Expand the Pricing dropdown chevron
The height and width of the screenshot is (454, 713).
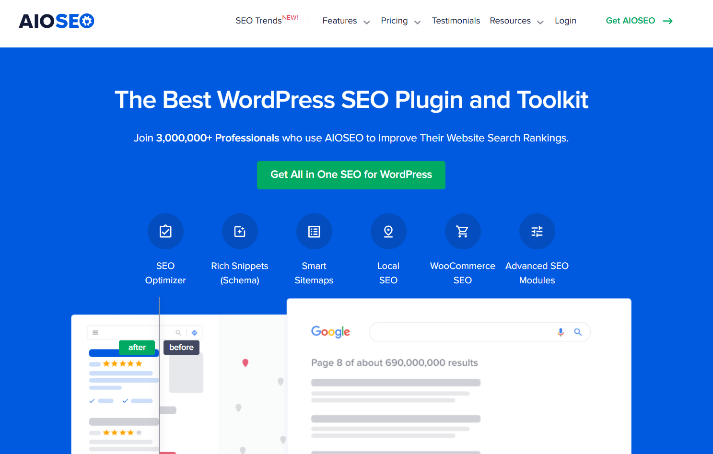click(x=418, y=23)
